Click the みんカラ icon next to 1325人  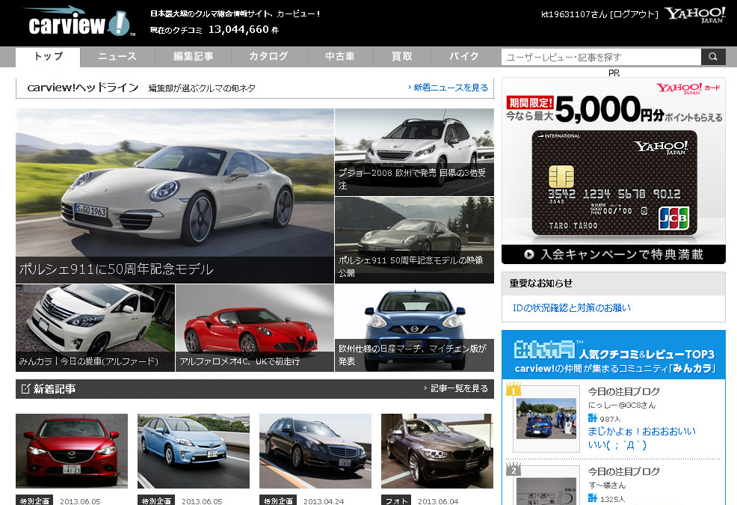(x=592, y=498)
